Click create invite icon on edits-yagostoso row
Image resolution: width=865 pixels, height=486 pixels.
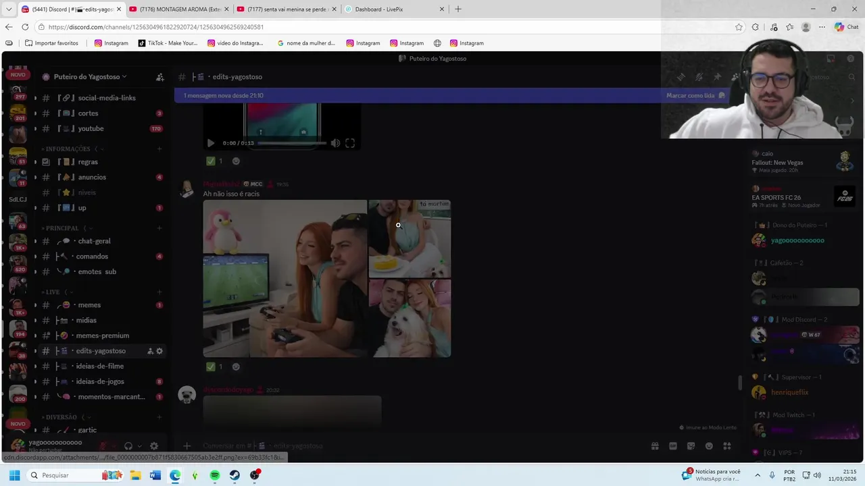(150, 351)
